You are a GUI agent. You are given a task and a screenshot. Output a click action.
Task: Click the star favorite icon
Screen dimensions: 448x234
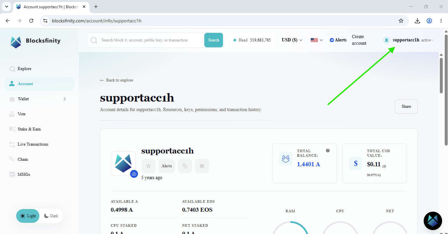coord(148,166)
